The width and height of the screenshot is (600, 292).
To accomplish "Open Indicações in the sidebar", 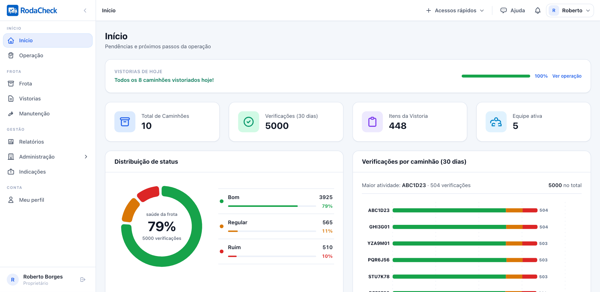I will pyautogui.click(x=48, y=172).
